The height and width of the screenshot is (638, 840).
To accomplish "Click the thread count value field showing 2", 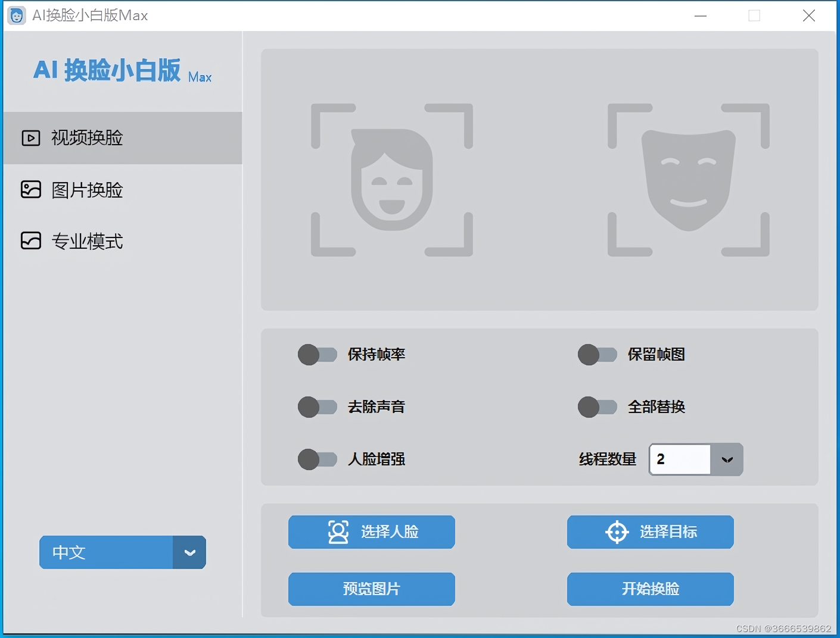I will click(x=680, y=459).
